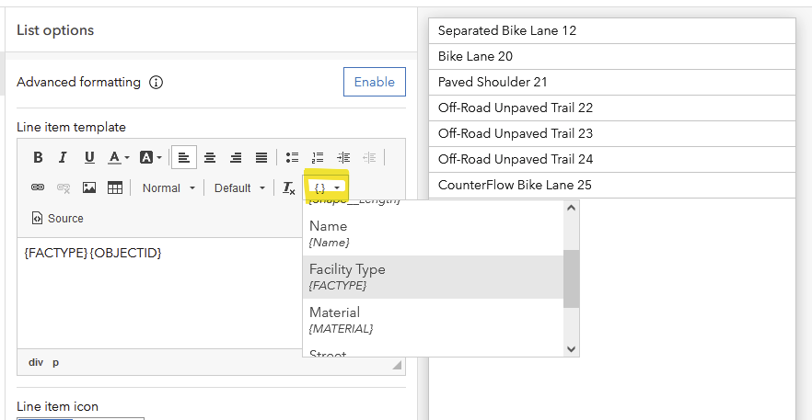Open the curly braces field picker dropdown
Screen dimensions: 812x420
[327, 187]
